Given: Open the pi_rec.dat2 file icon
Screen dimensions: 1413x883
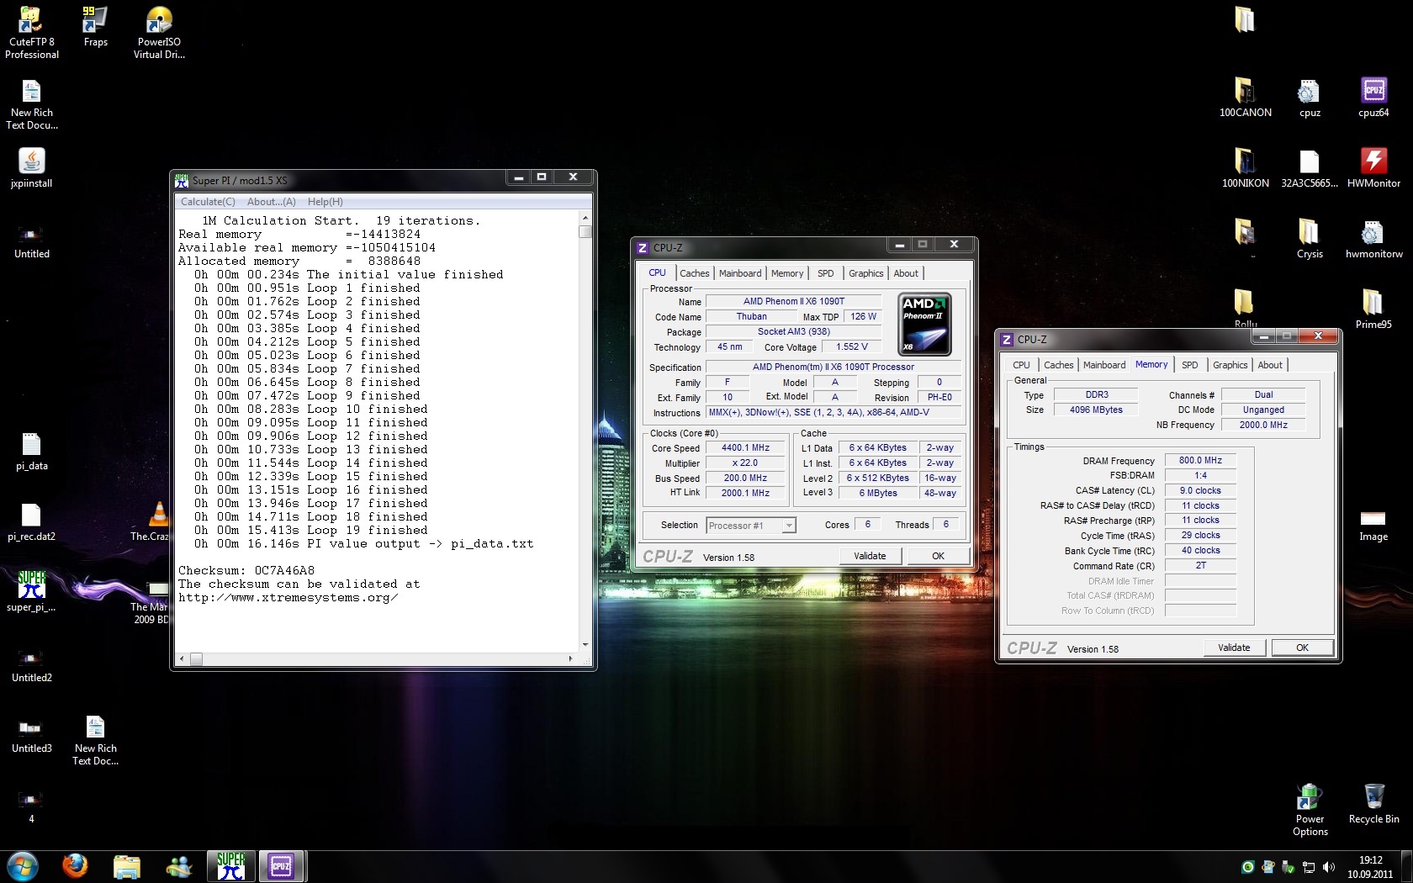Looking at the screenshot, I should pyautogui.click(x=31, y=521).
